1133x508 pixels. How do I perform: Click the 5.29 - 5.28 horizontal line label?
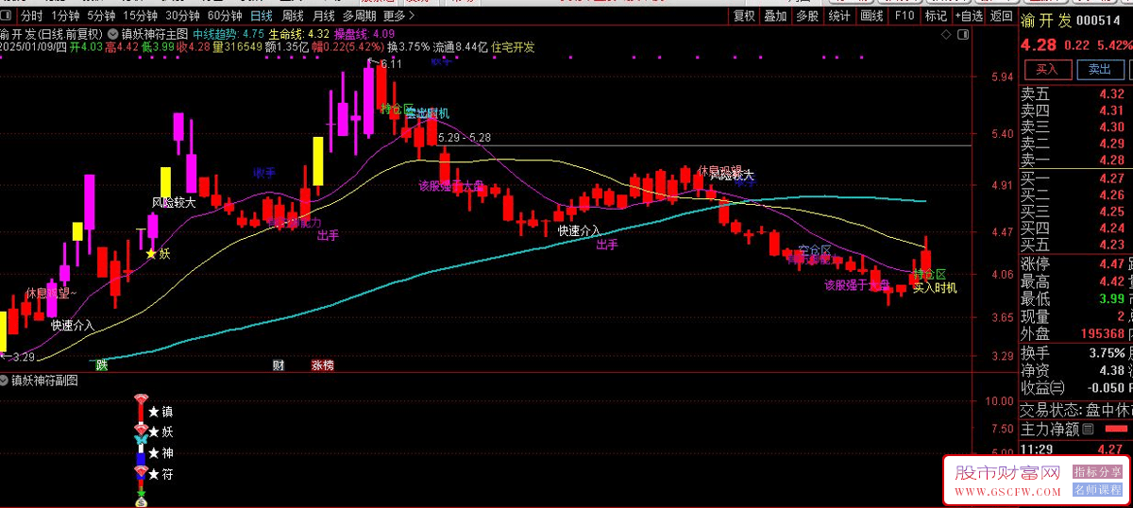(465, 138)
